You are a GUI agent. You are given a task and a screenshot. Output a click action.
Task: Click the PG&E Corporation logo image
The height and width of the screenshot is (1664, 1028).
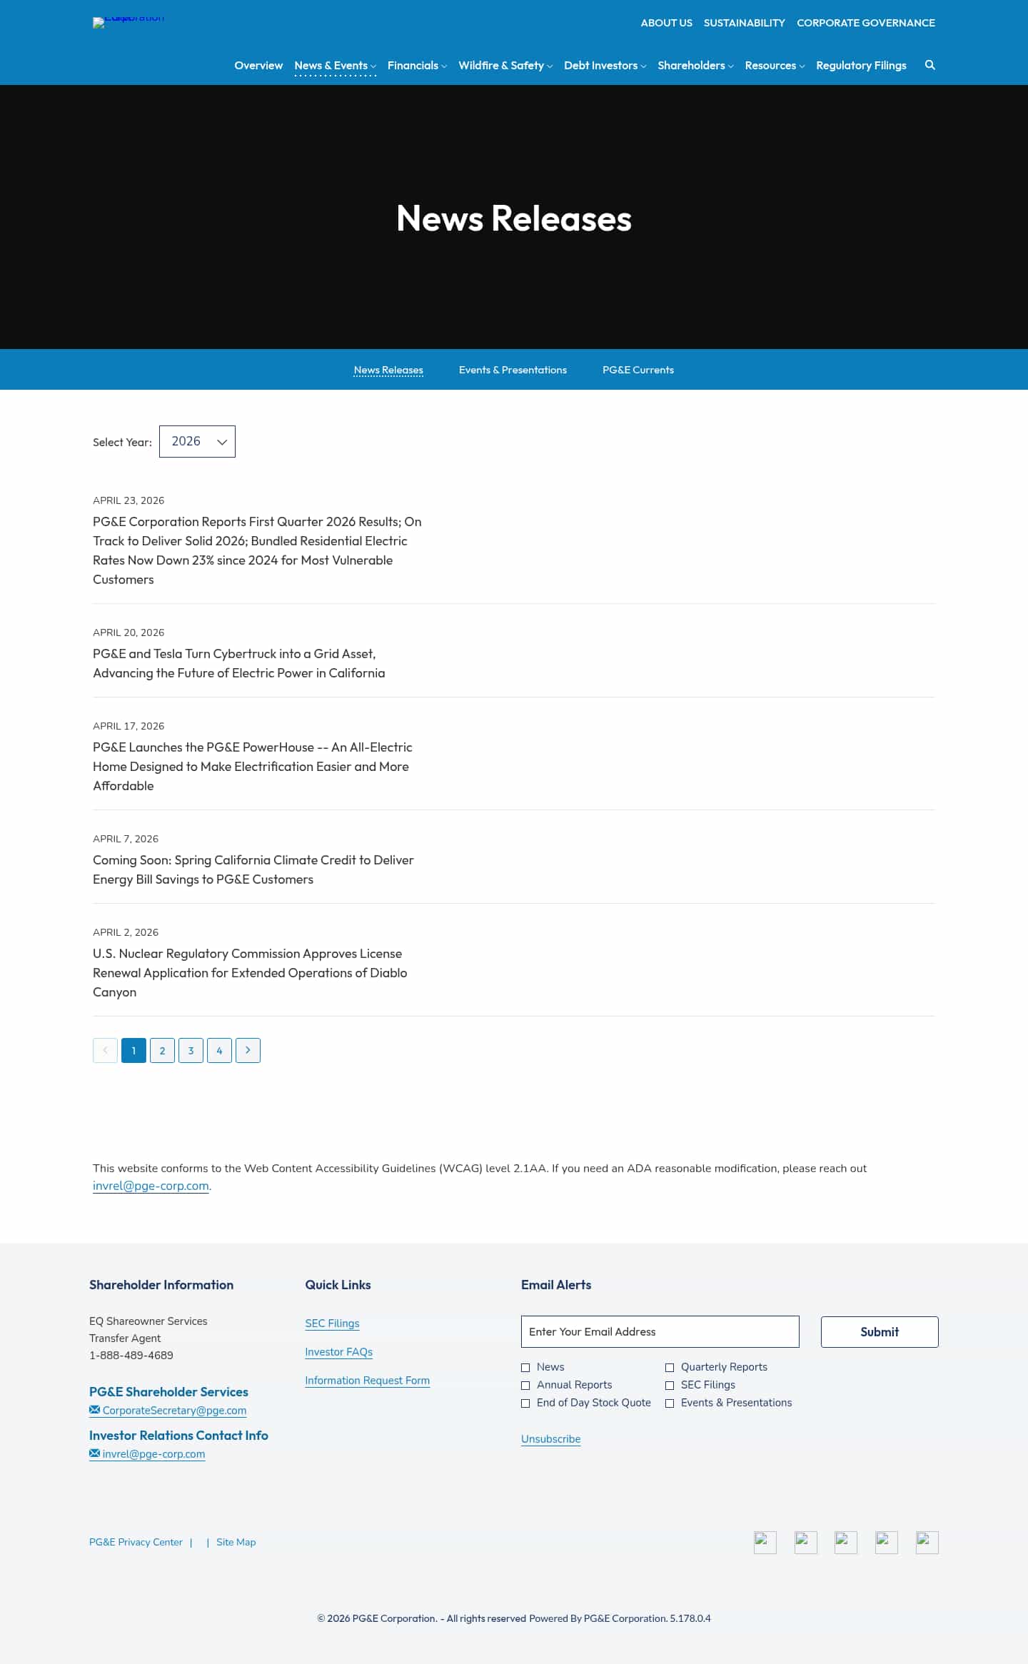point(128,21)
